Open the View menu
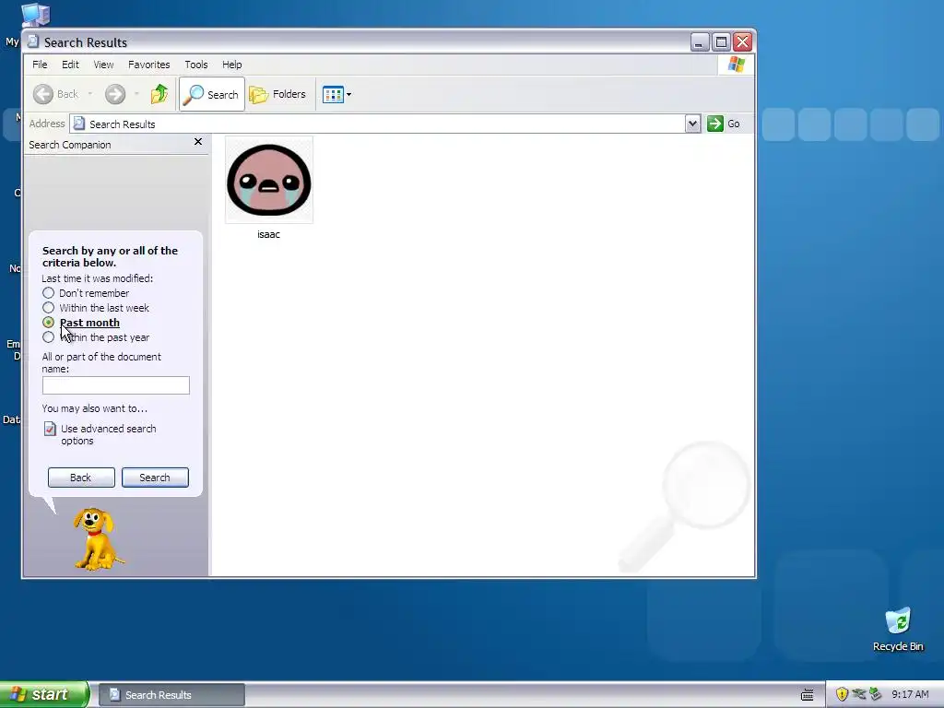The image size is (944, 708). point(103,65)
